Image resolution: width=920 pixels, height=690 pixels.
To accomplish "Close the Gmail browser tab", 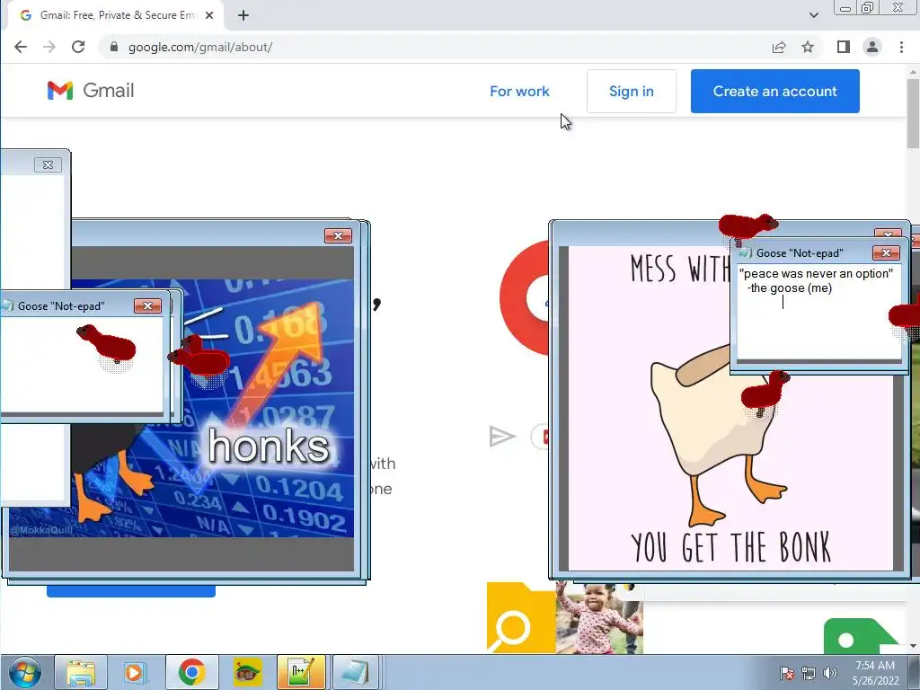I will (208, 15).
